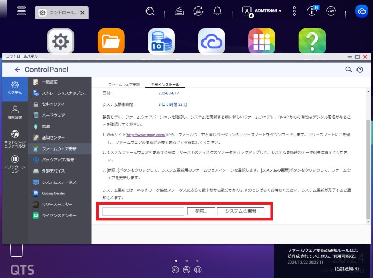Maximize the コントロールパネル window
373x278 pixels.
coord(358,56)
